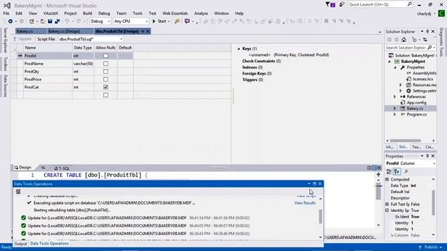Pin the Solution Explorer panel
447x251 pixels.
[427, 31]
